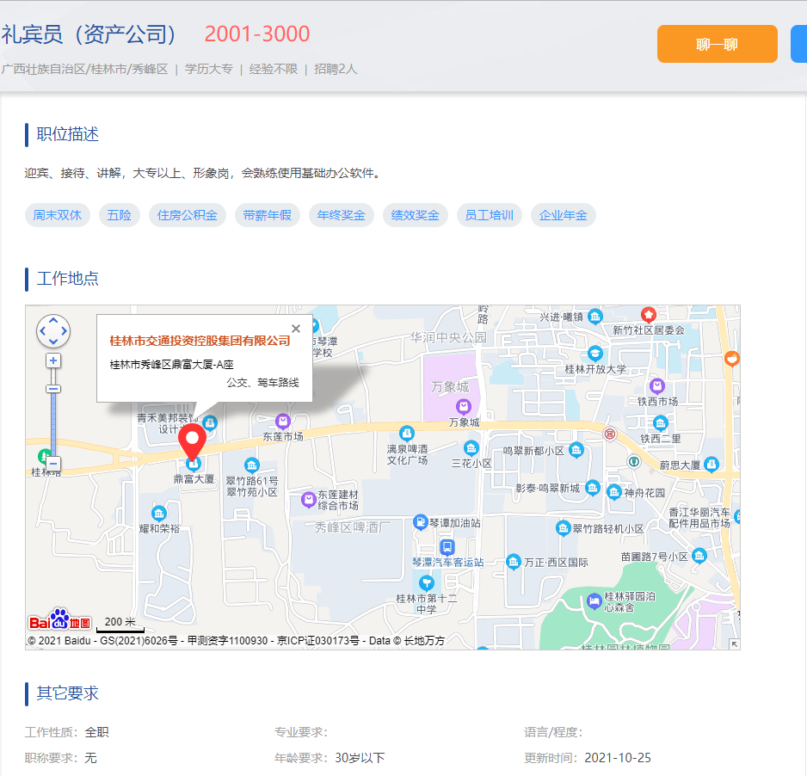Click the 万象城 shopping mall map icon
The width and height of the screenshot is (807, 776).
coord(464,407)
